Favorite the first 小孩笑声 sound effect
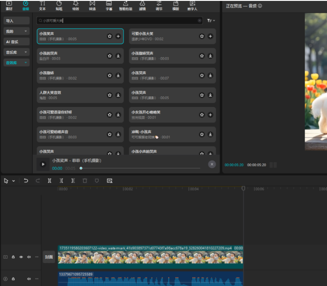Viewport: 327px width, 286px height. (110, 36)
